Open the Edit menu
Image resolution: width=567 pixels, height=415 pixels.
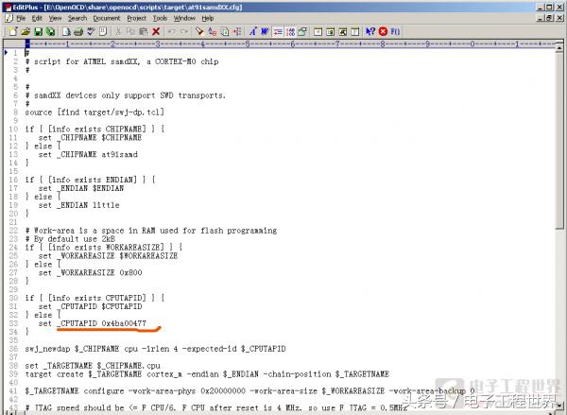point(37,18)
